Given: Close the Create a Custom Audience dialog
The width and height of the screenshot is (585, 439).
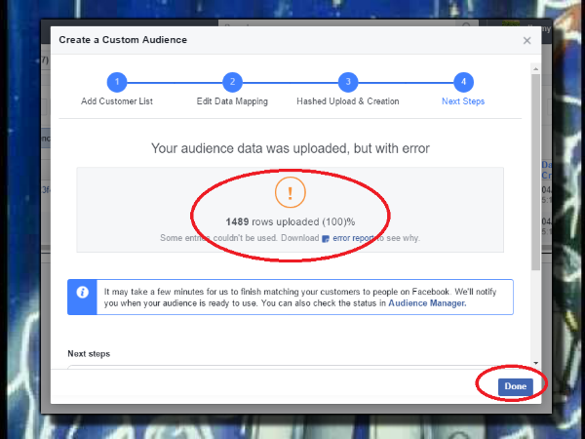Looking at the screenshot, I should (x=526, y=40).
